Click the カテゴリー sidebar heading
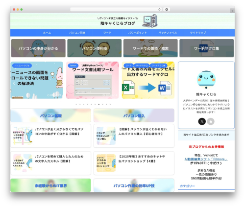The height and width of the screenshot is (207, 245). [187, 186]
